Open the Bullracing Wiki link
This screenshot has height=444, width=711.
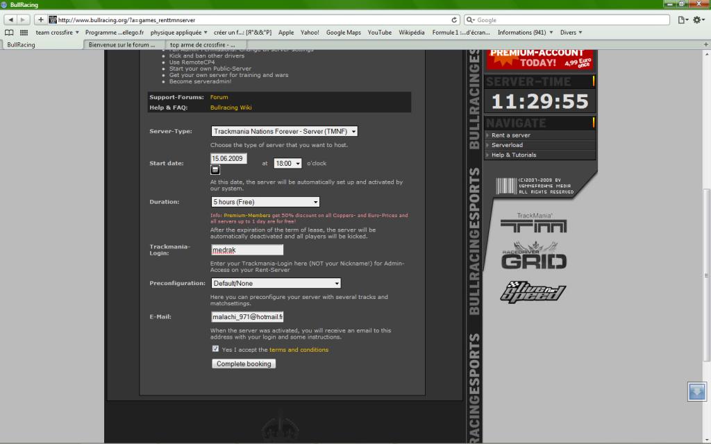coord(231,108)
